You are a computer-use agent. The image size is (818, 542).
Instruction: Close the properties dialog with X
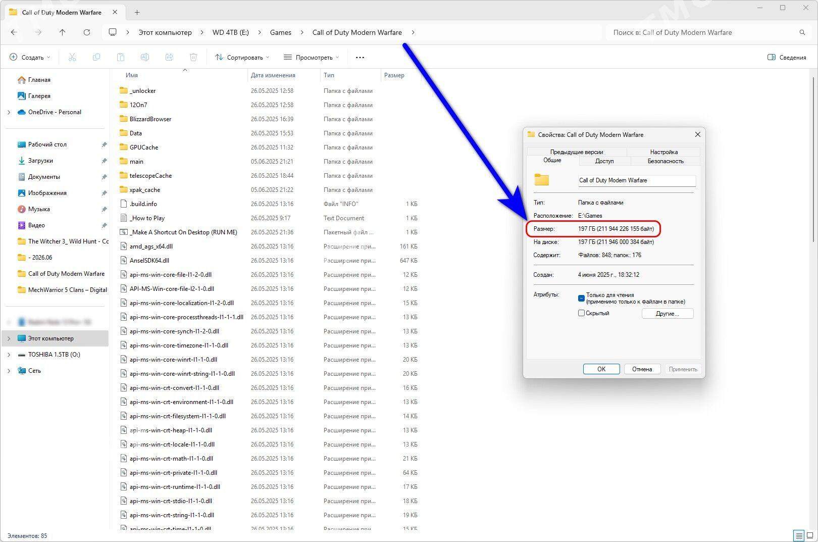[x=698, y=134]
